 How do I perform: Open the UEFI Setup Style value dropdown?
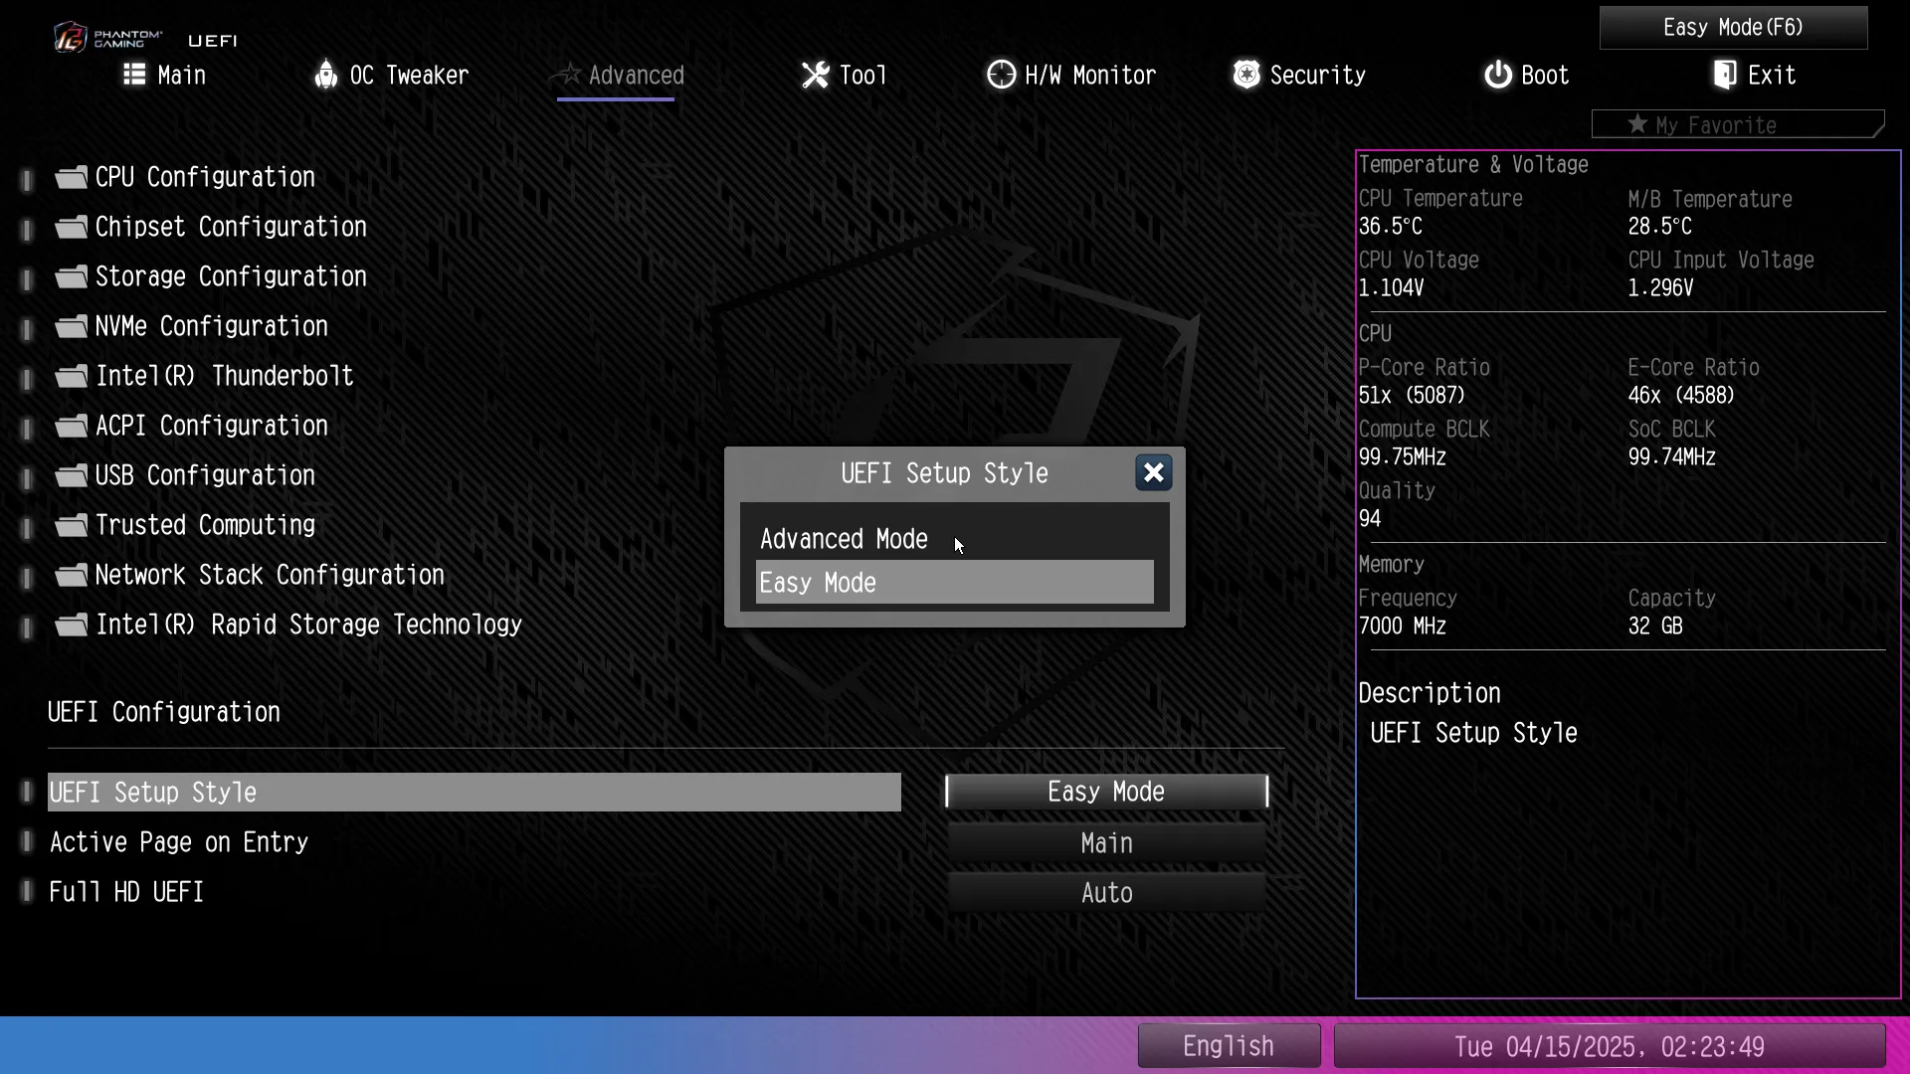coord(1106,792)
